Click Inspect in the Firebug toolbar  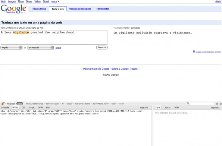(x=11, y=104)
